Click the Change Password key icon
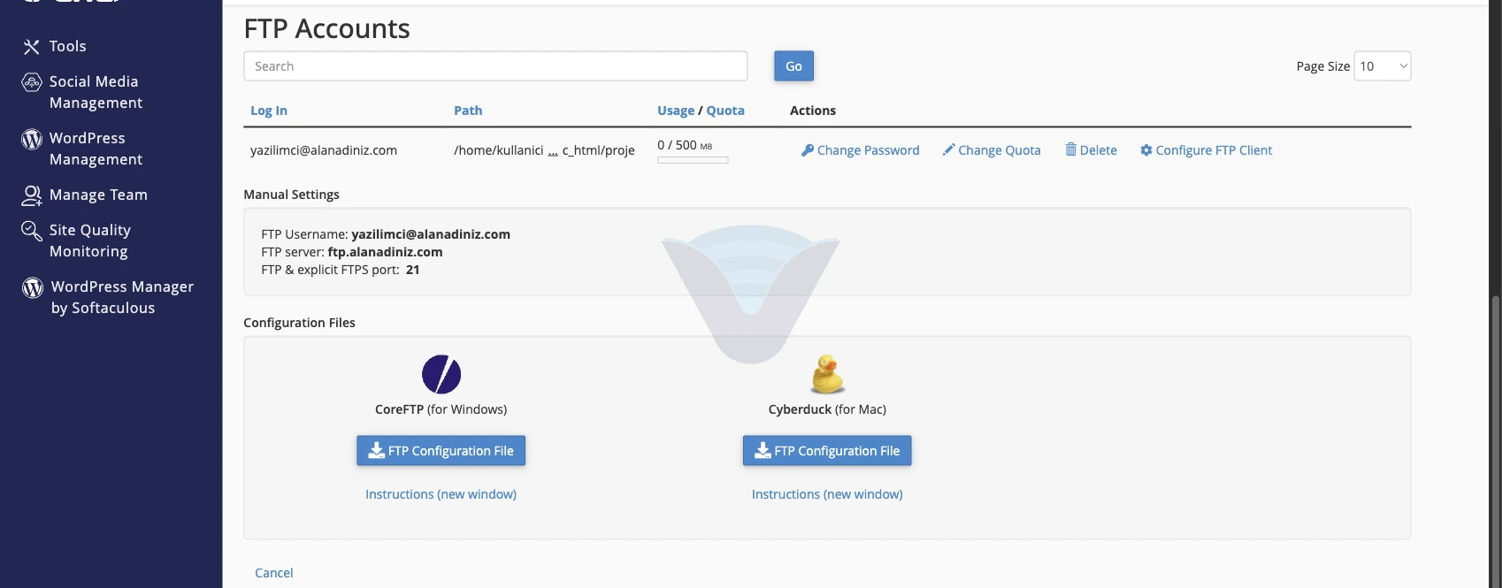The image size is (1502, 588). [x=808, y=150]
